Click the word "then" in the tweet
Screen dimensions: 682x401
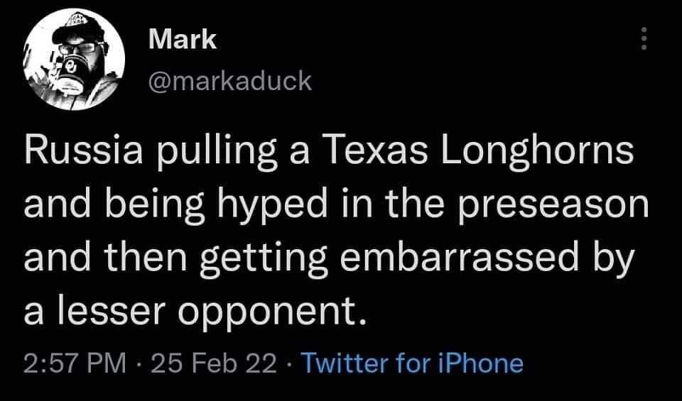(138, 258)
